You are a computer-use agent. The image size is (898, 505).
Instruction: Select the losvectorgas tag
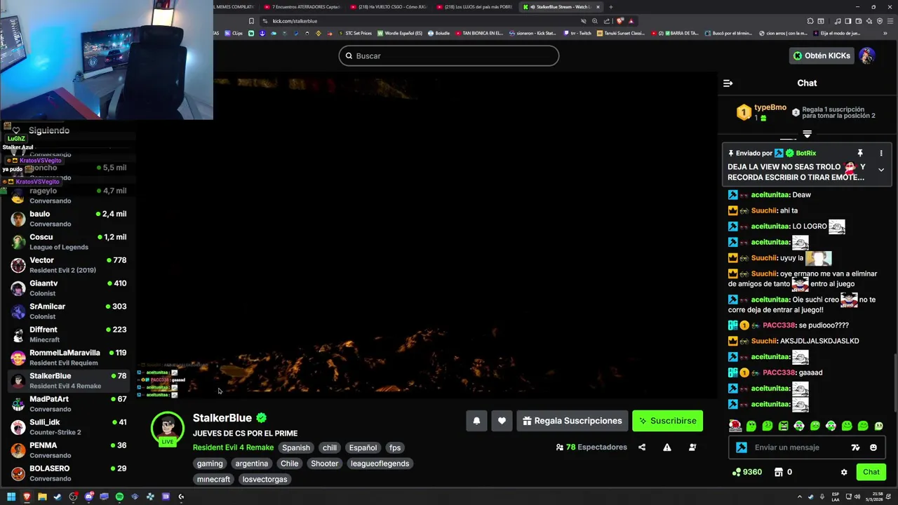pyautogui.click(x=264, y=480)
